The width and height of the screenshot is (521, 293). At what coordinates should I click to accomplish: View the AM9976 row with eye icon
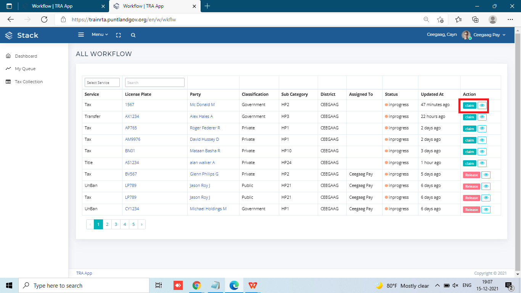coord(482,140)
